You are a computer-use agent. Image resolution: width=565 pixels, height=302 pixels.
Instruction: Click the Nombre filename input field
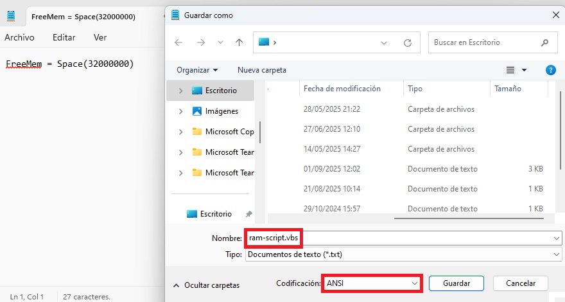pyautogui.click(x=398, y=238)
